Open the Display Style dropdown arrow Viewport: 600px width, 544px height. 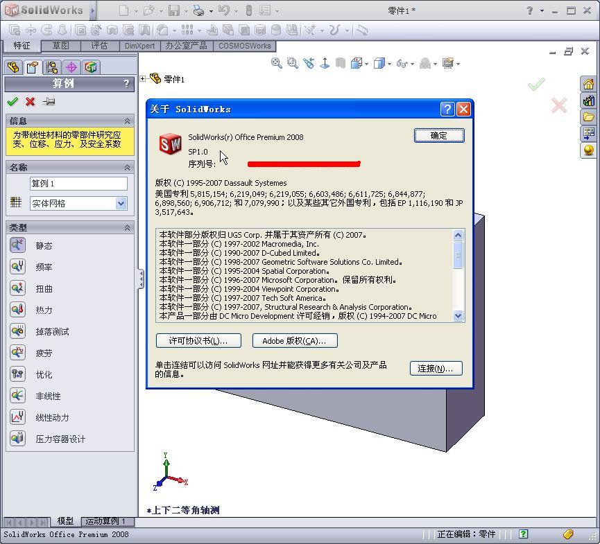390,64
